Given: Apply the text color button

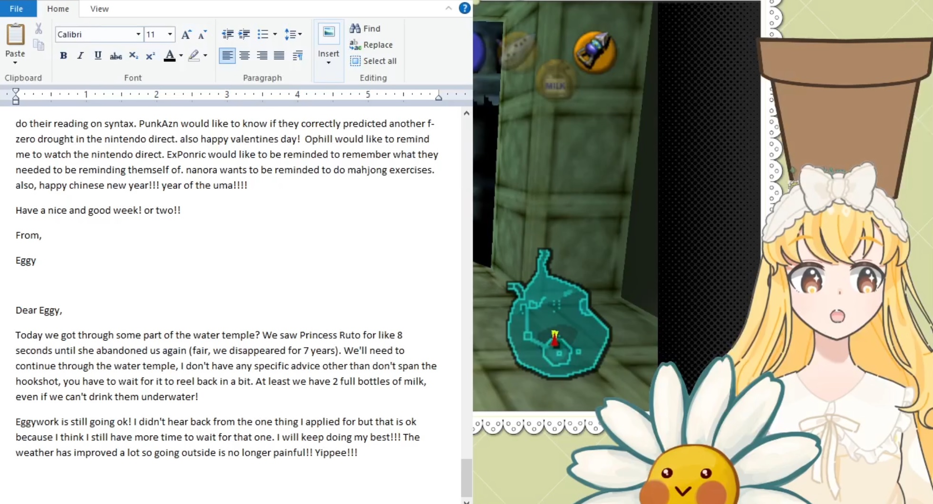Looking at the screenshot, I should point(170,56).
